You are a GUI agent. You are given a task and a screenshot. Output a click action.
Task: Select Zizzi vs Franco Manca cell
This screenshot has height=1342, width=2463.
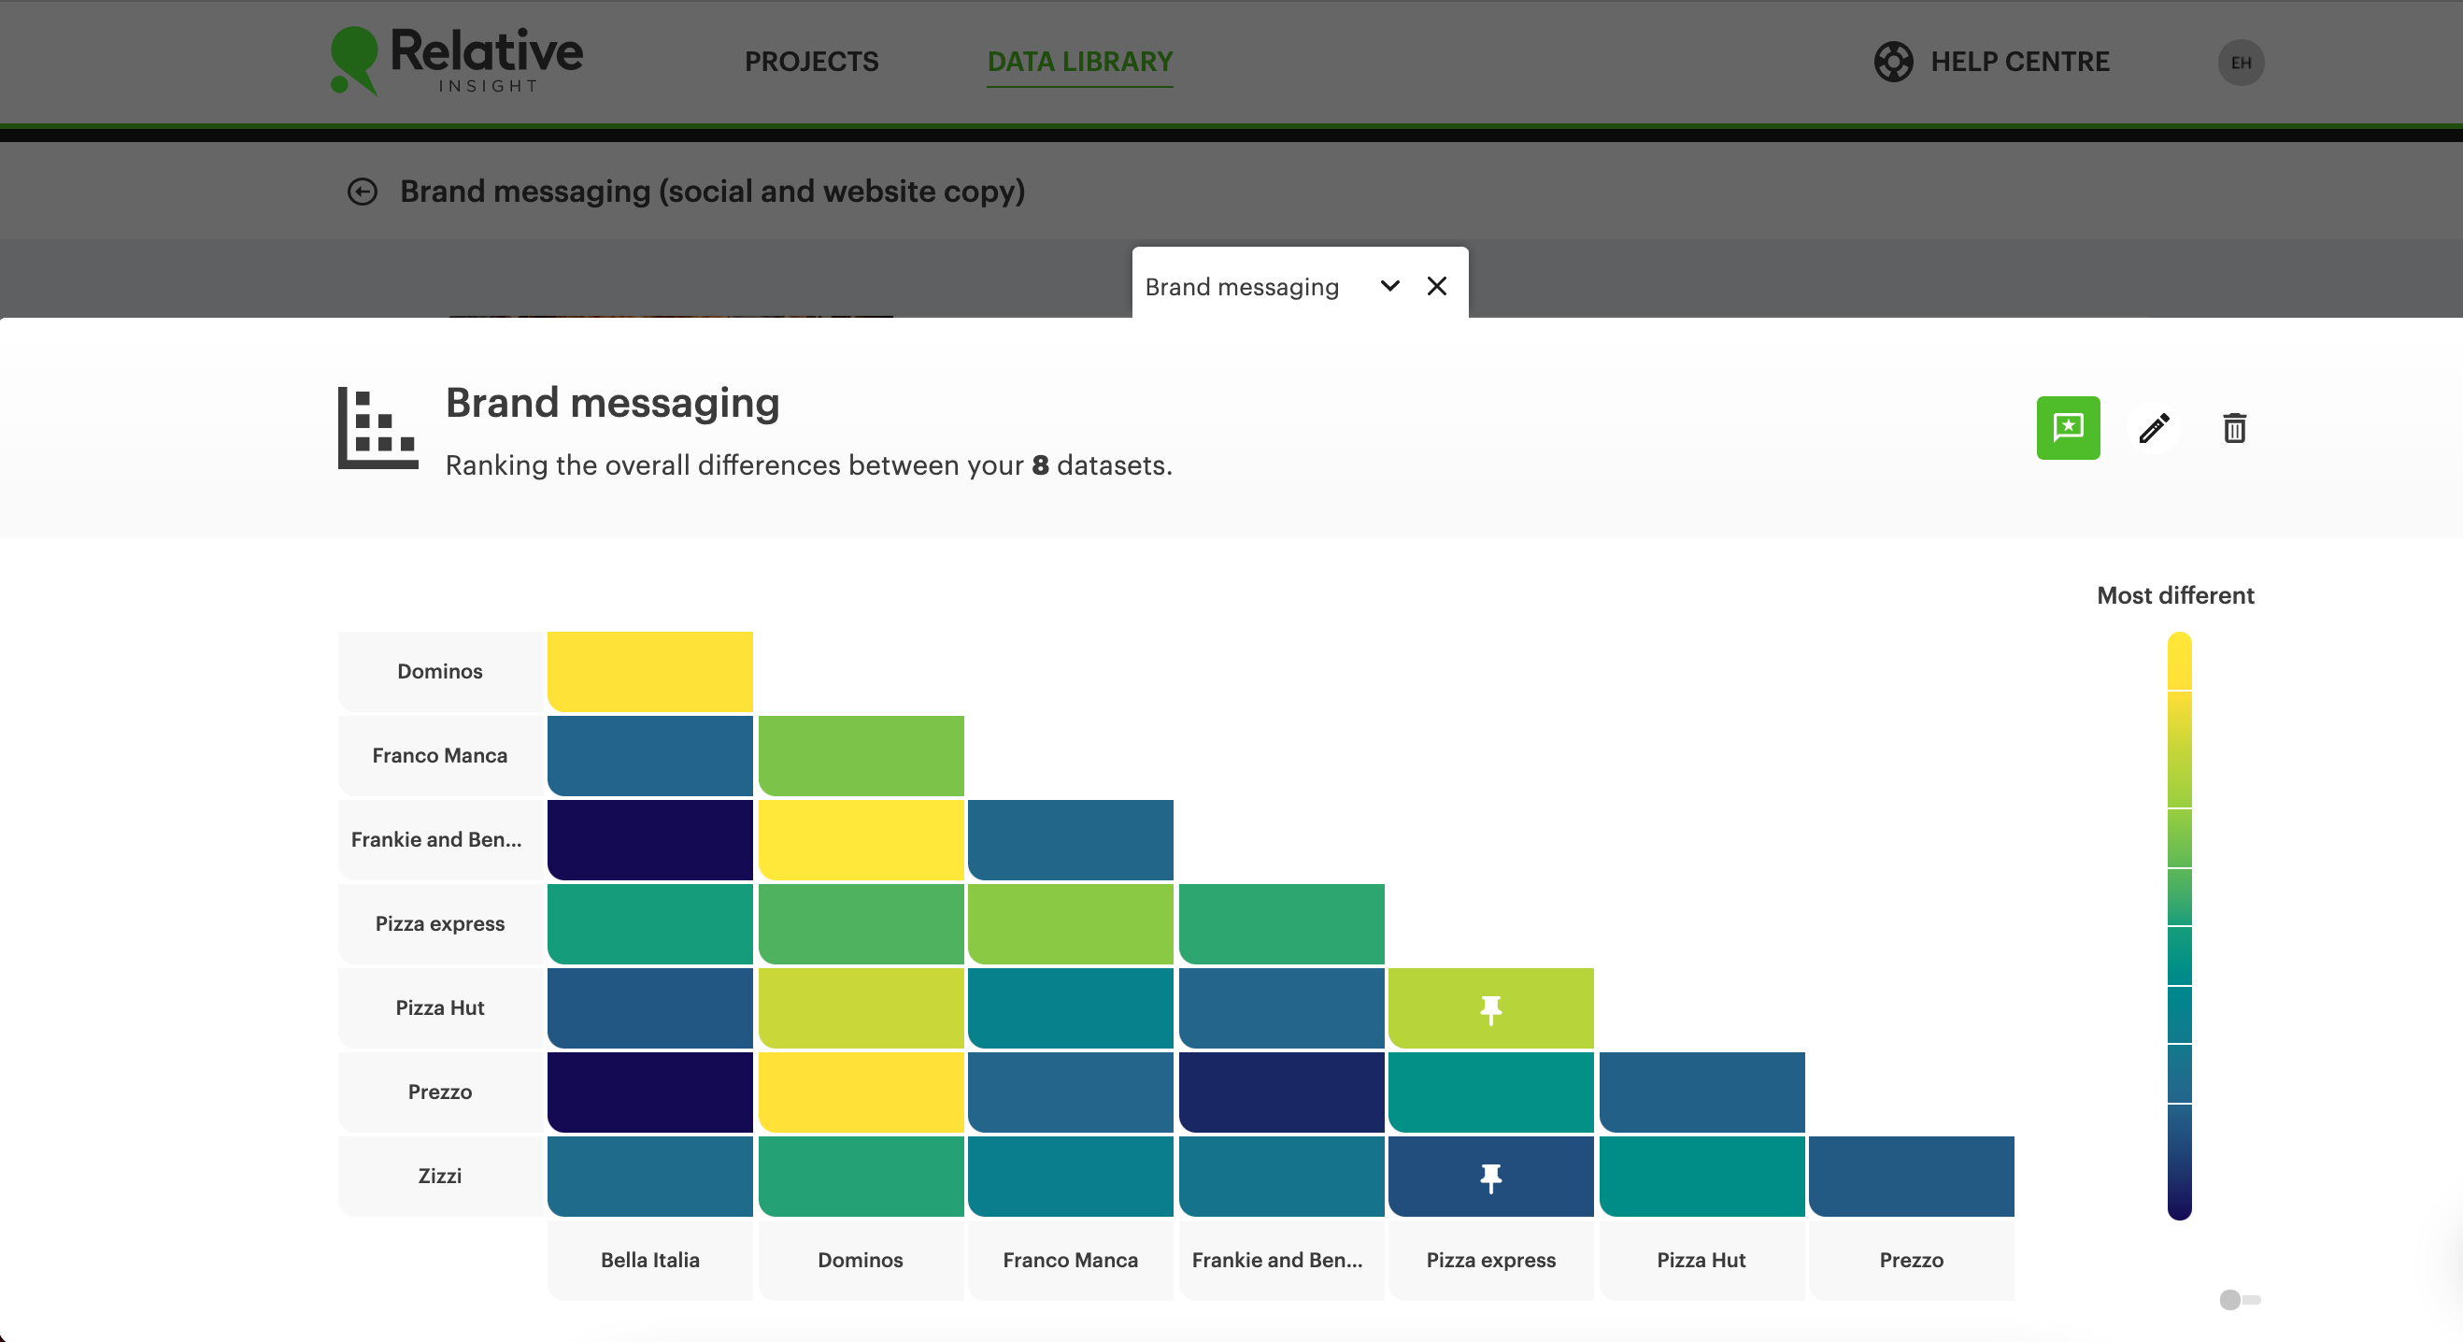pyautogui.click(x=1070, y=1177)
